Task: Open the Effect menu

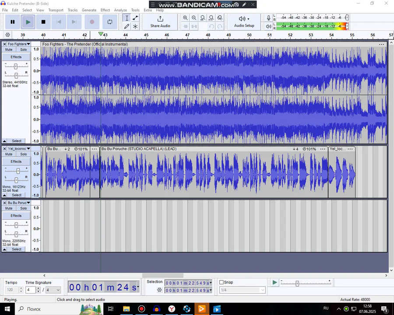Action: [105, 10]
